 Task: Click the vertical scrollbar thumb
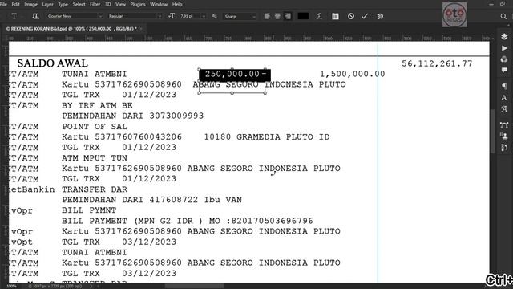pos(492,131)
